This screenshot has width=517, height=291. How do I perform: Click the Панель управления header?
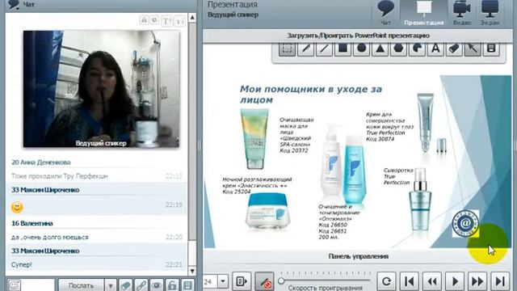(x=358, y=256)
